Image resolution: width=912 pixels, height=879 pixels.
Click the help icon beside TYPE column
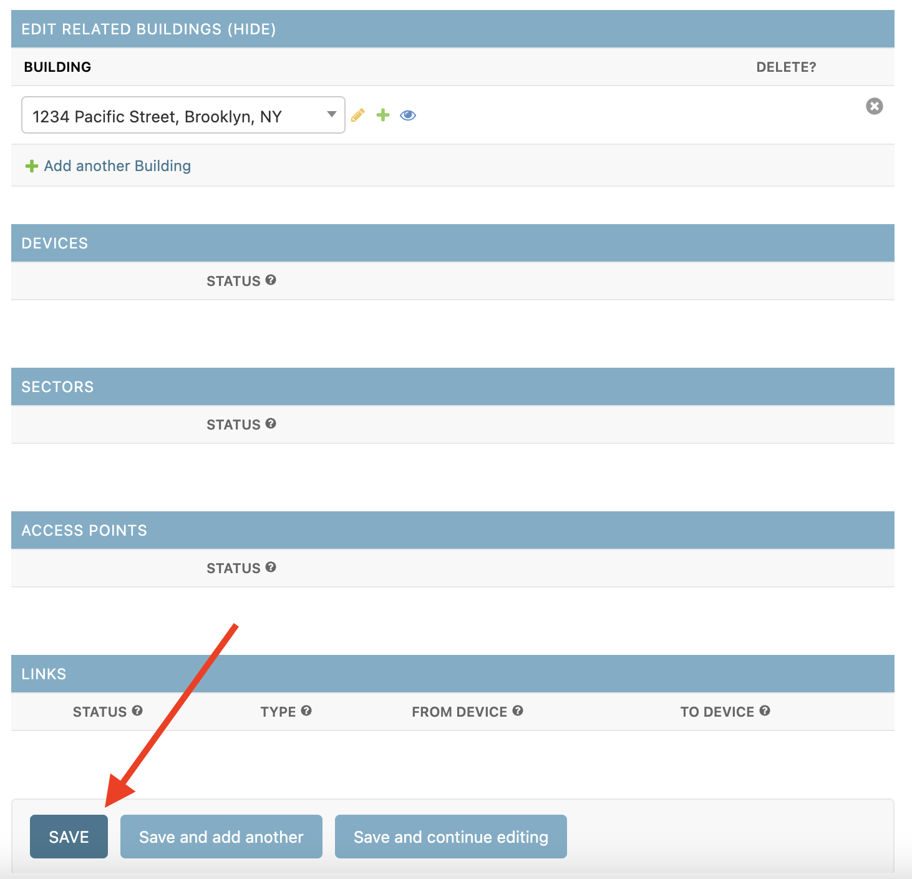(x=306, y=710)
